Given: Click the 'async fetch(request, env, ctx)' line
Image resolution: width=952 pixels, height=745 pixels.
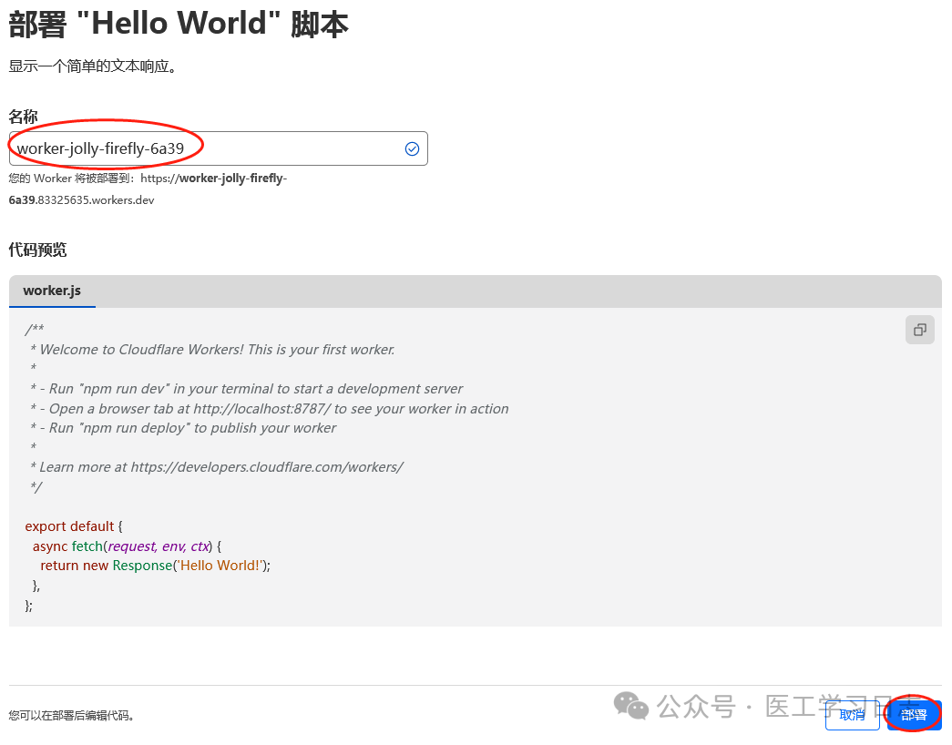Looking at the screenshot, I should pos(127,546).
